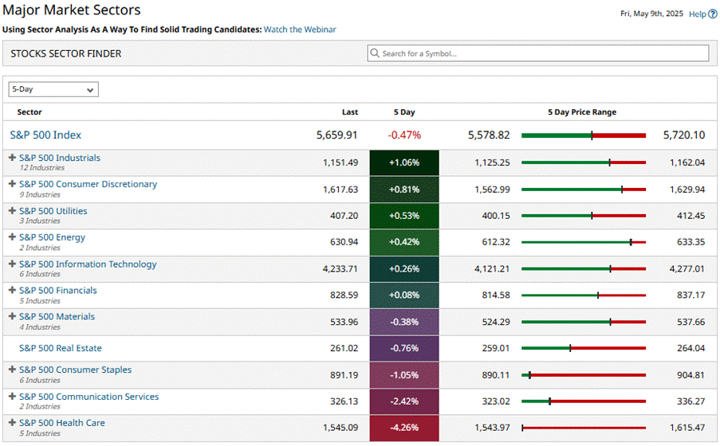Expand the S&P 500 Utilities row
Viewport: 720px width, 446px height.
[x=13, y=210]
